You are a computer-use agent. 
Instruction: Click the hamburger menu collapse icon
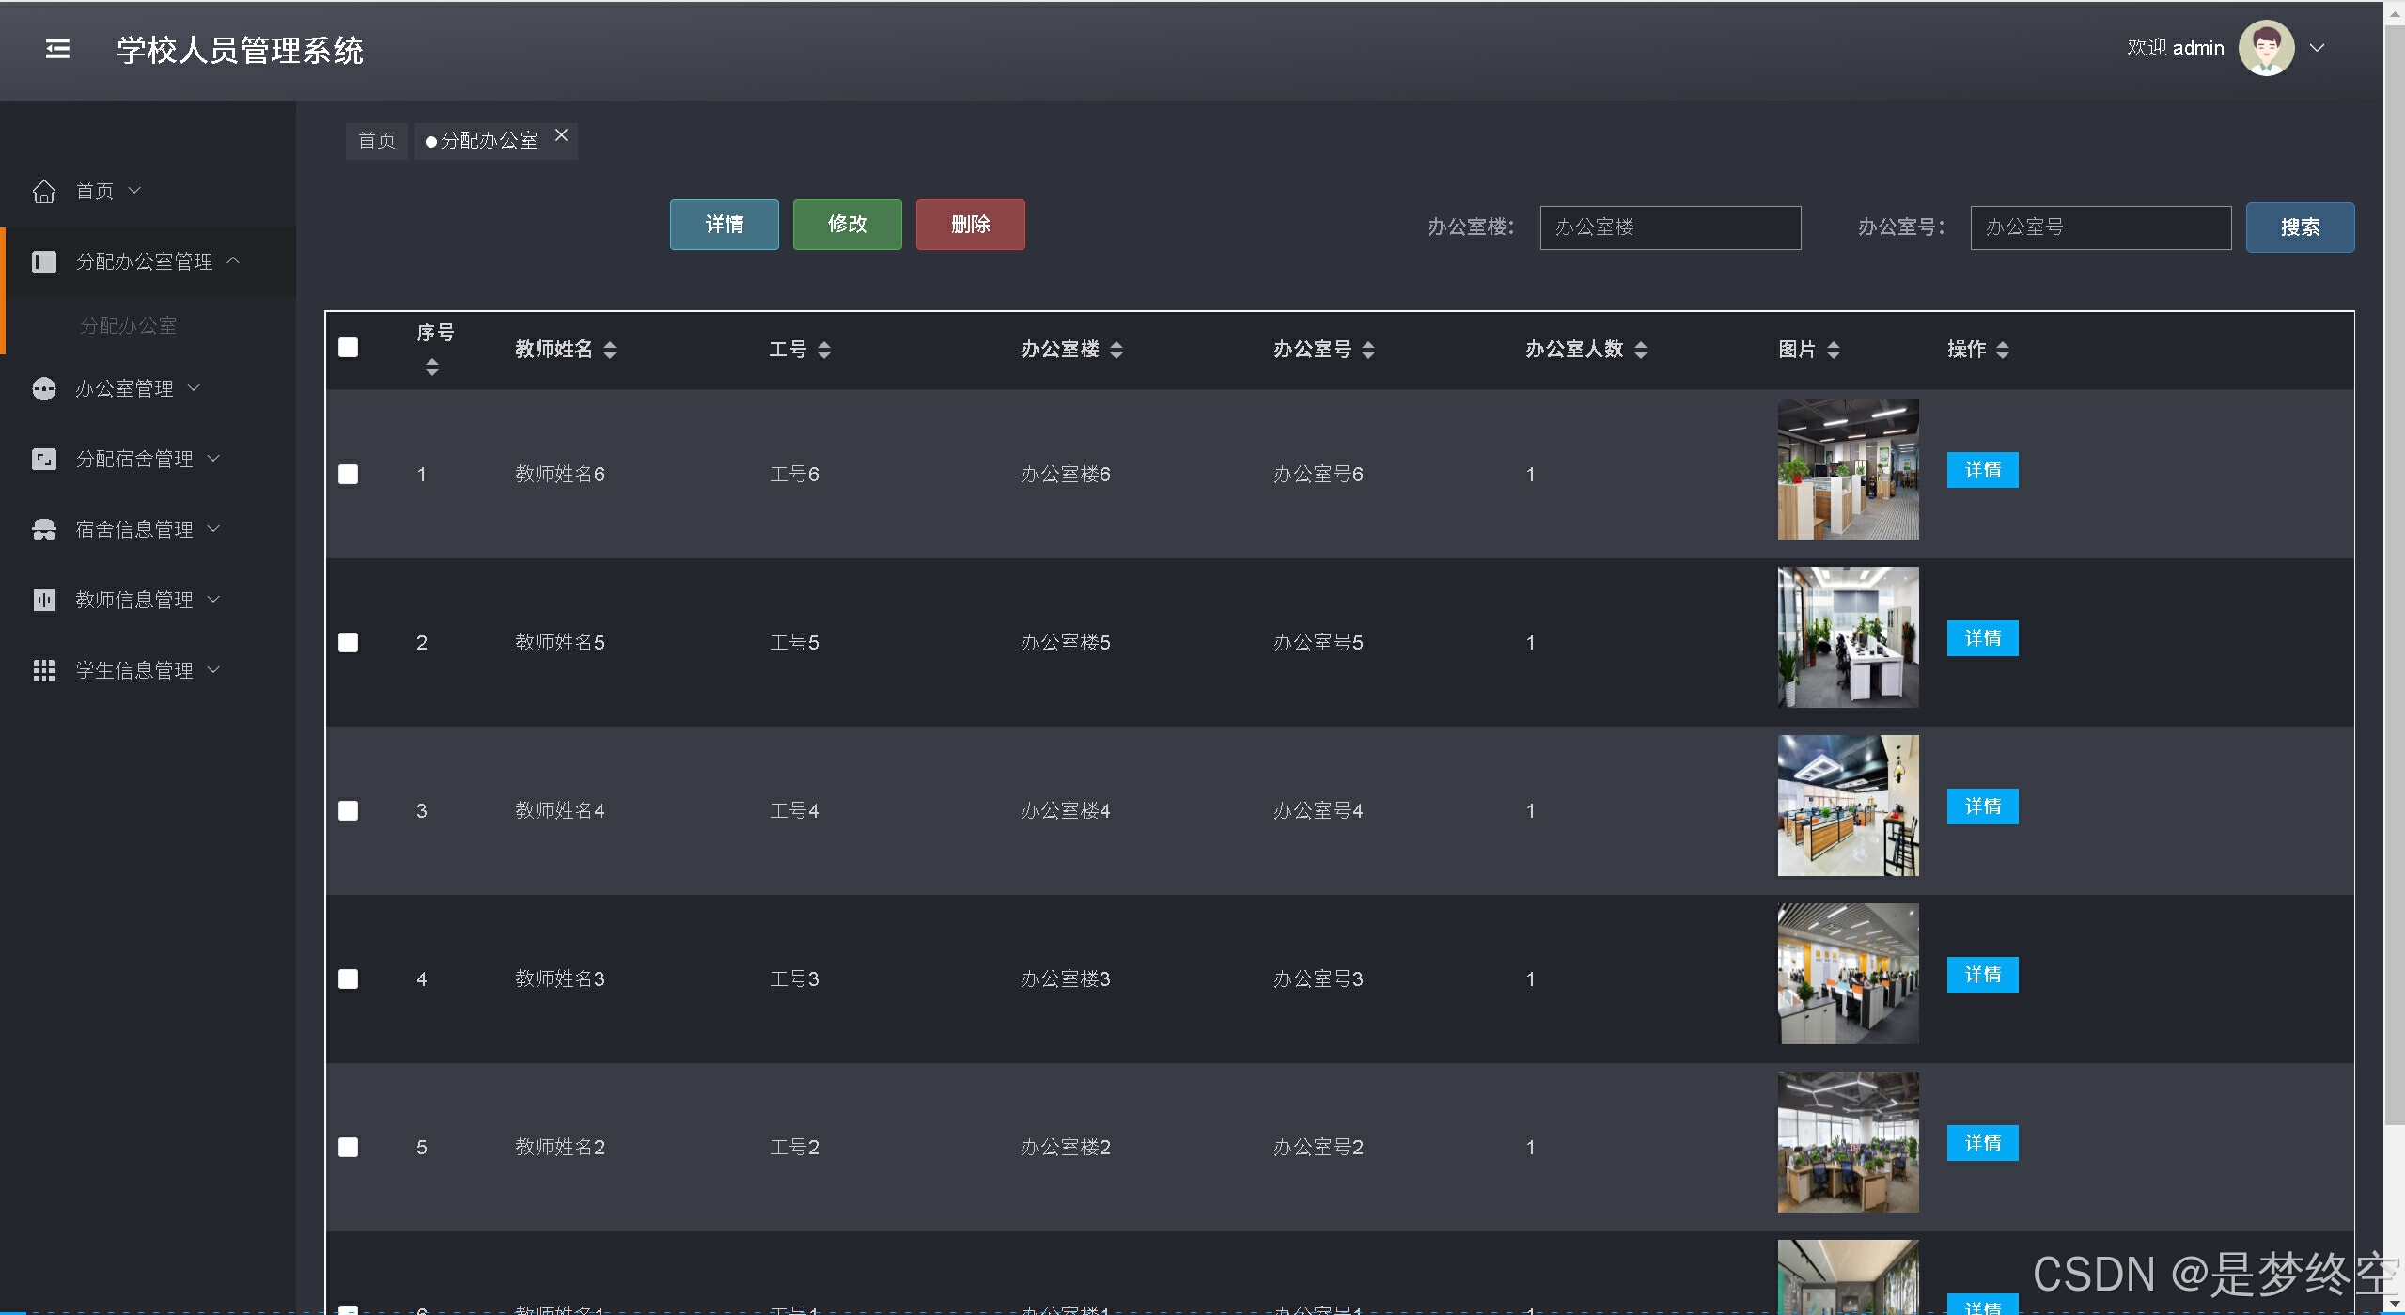[57, 49]
